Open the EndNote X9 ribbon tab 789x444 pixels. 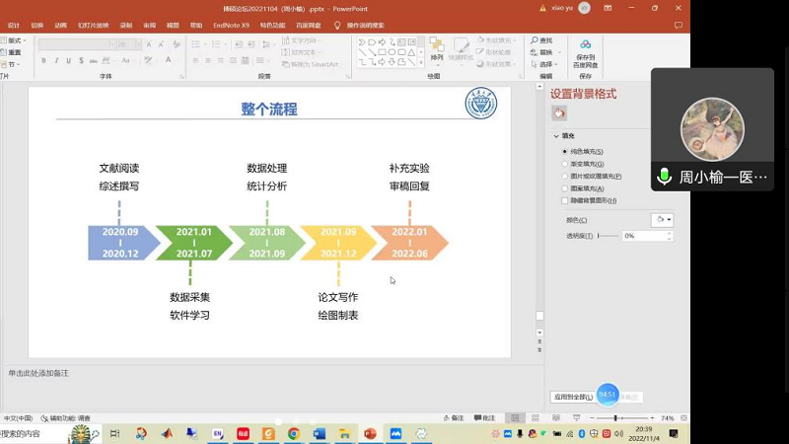231,26
